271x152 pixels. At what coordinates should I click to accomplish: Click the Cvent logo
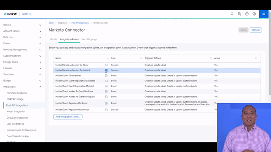click(11, 14)
